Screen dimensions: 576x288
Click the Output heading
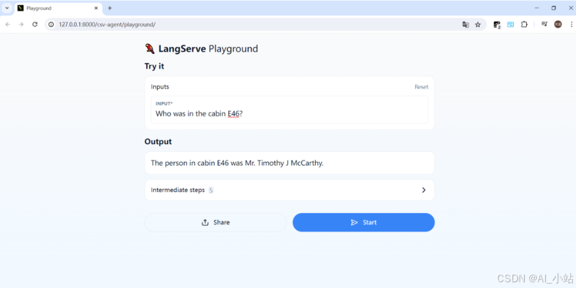pos(158,141)
